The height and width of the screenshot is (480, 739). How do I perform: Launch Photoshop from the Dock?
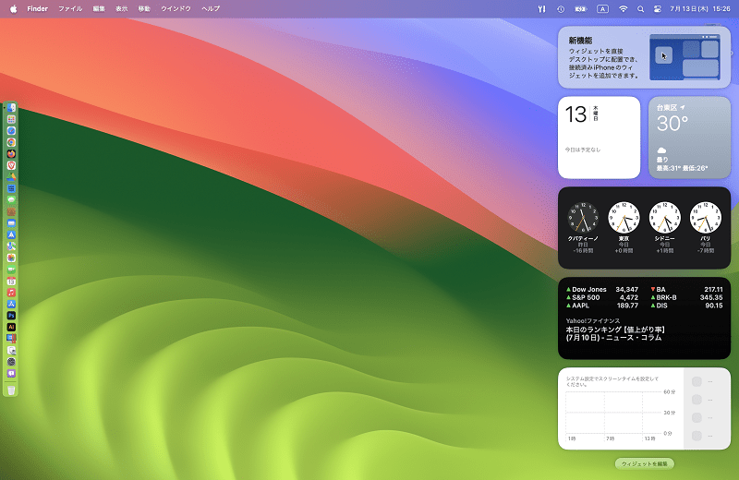[11, 316]
